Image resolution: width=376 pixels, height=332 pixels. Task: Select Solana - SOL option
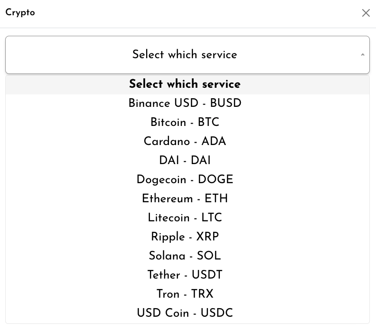pos(185,256)
